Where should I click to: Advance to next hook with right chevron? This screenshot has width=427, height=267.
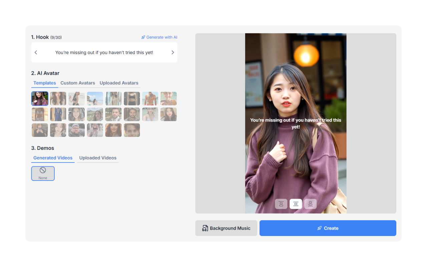[172, 52]
